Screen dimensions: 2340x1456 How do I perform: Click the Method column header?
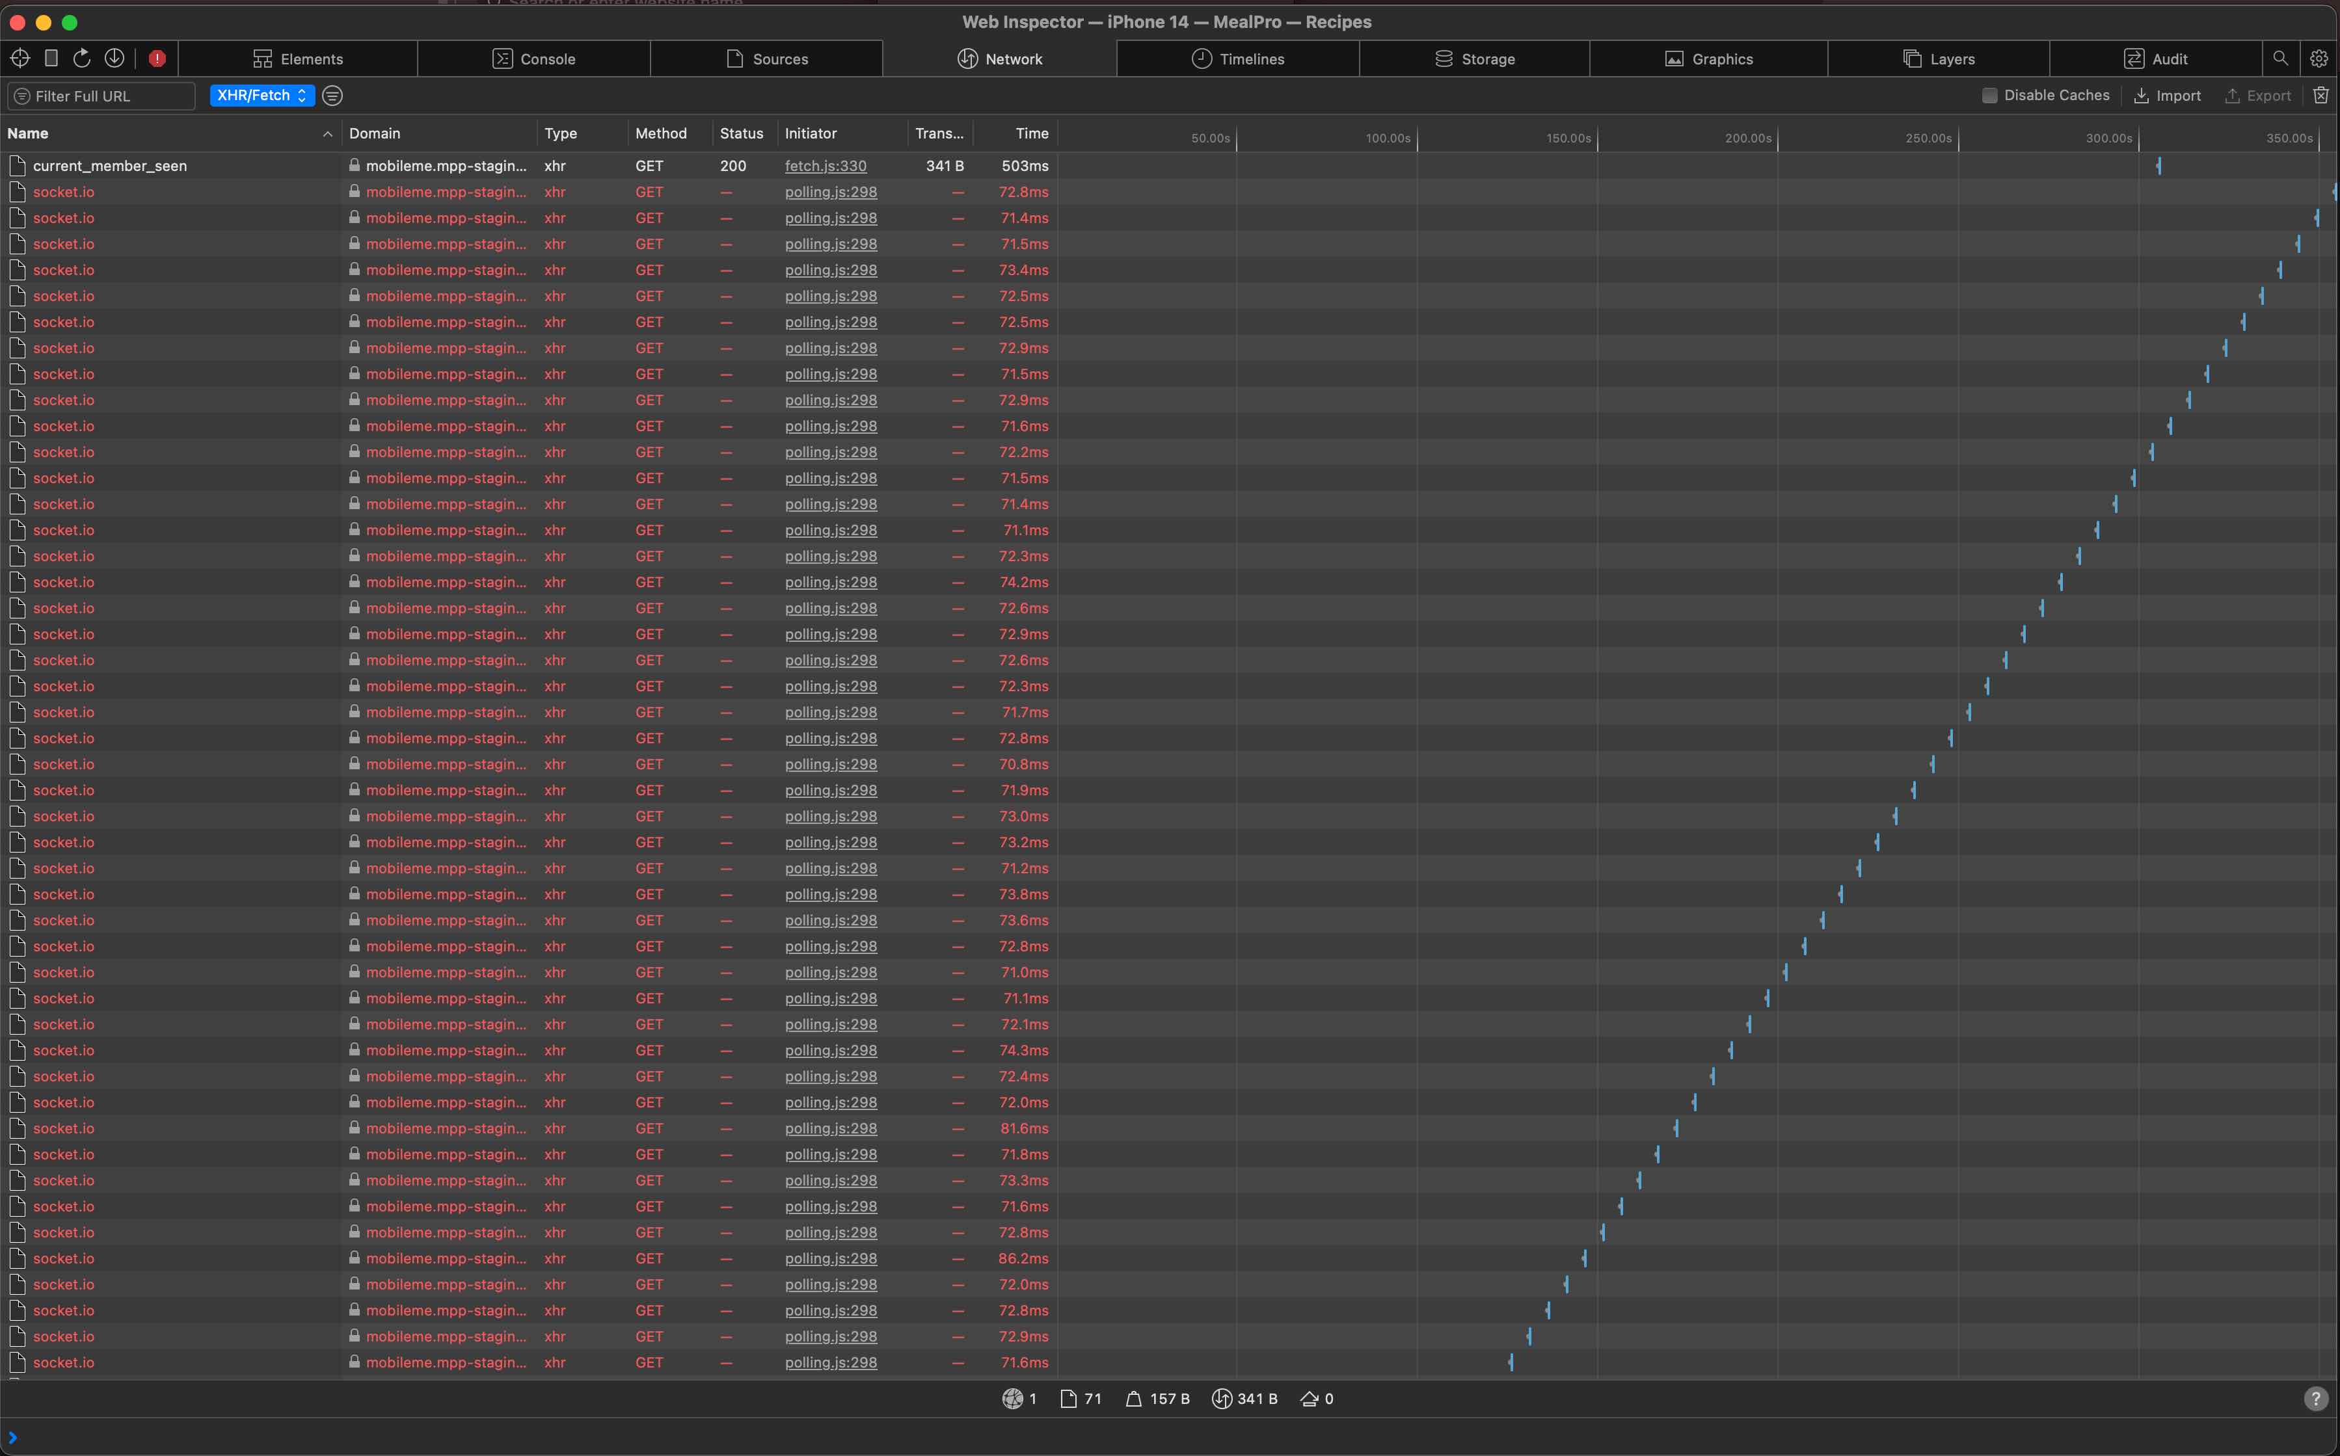coord(669,134)
